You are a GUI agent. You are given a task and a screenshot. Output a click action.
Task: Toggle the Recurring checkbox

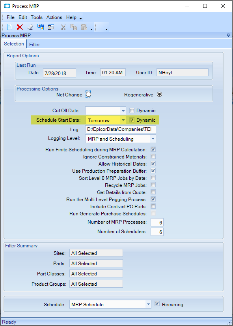157,303
